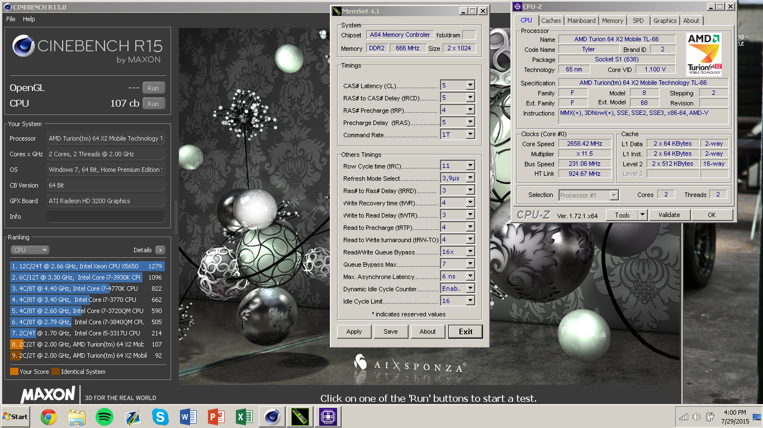Click the AMD Turion logo in CPU-Z

click(704, 54)
